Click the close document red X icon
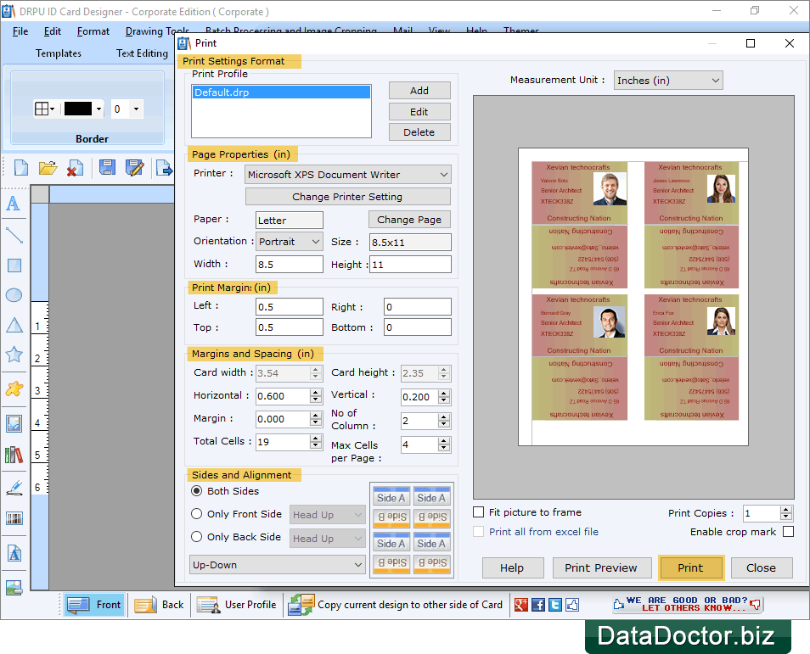The image size is (810, 654). click(x=75, y=168)
